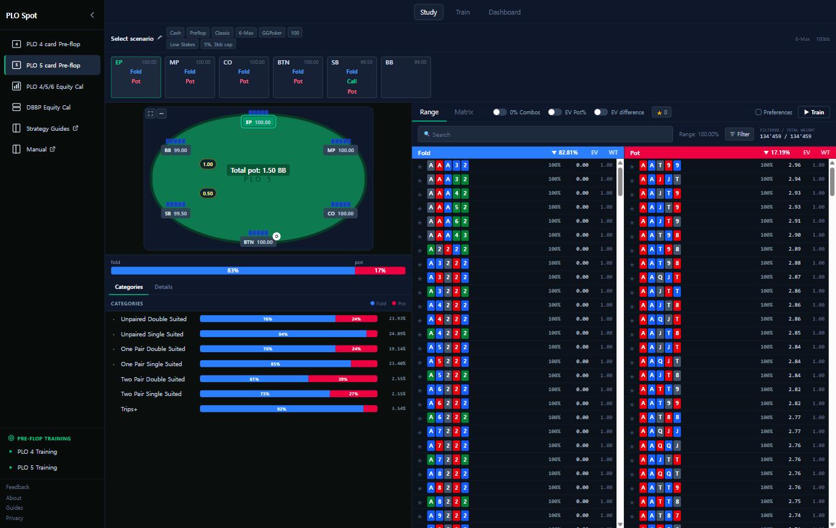This screenshot has height=528, width=836.
Task: Open the Dashboard tab
Action: coord(505,12)
